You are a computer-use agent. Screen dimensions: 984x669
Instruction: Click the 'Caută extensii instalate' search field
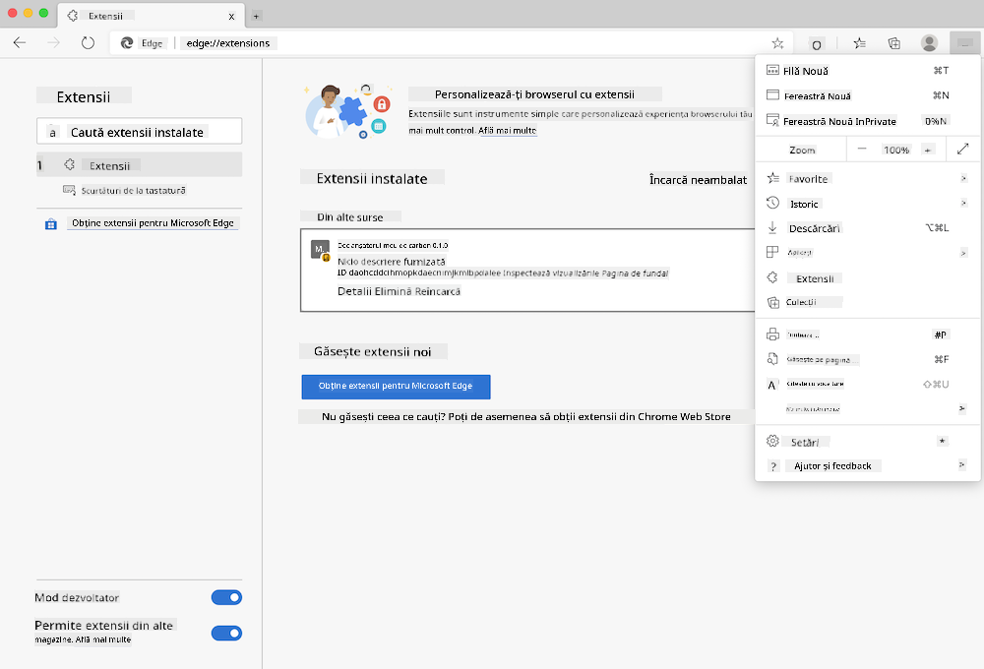click(x=138, y=130)
